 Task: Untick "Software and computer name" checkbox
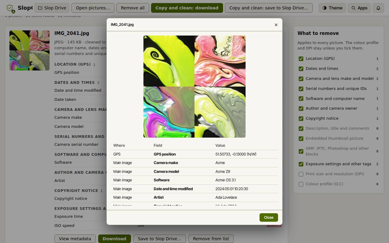click(x=301, y=99)
